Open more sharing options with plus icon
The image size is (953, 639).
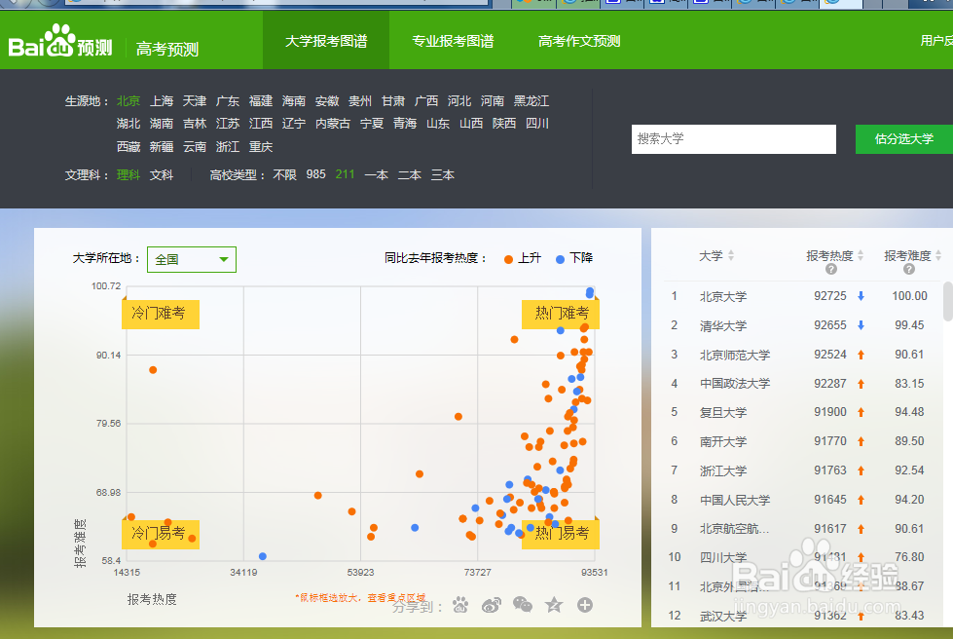585,605
